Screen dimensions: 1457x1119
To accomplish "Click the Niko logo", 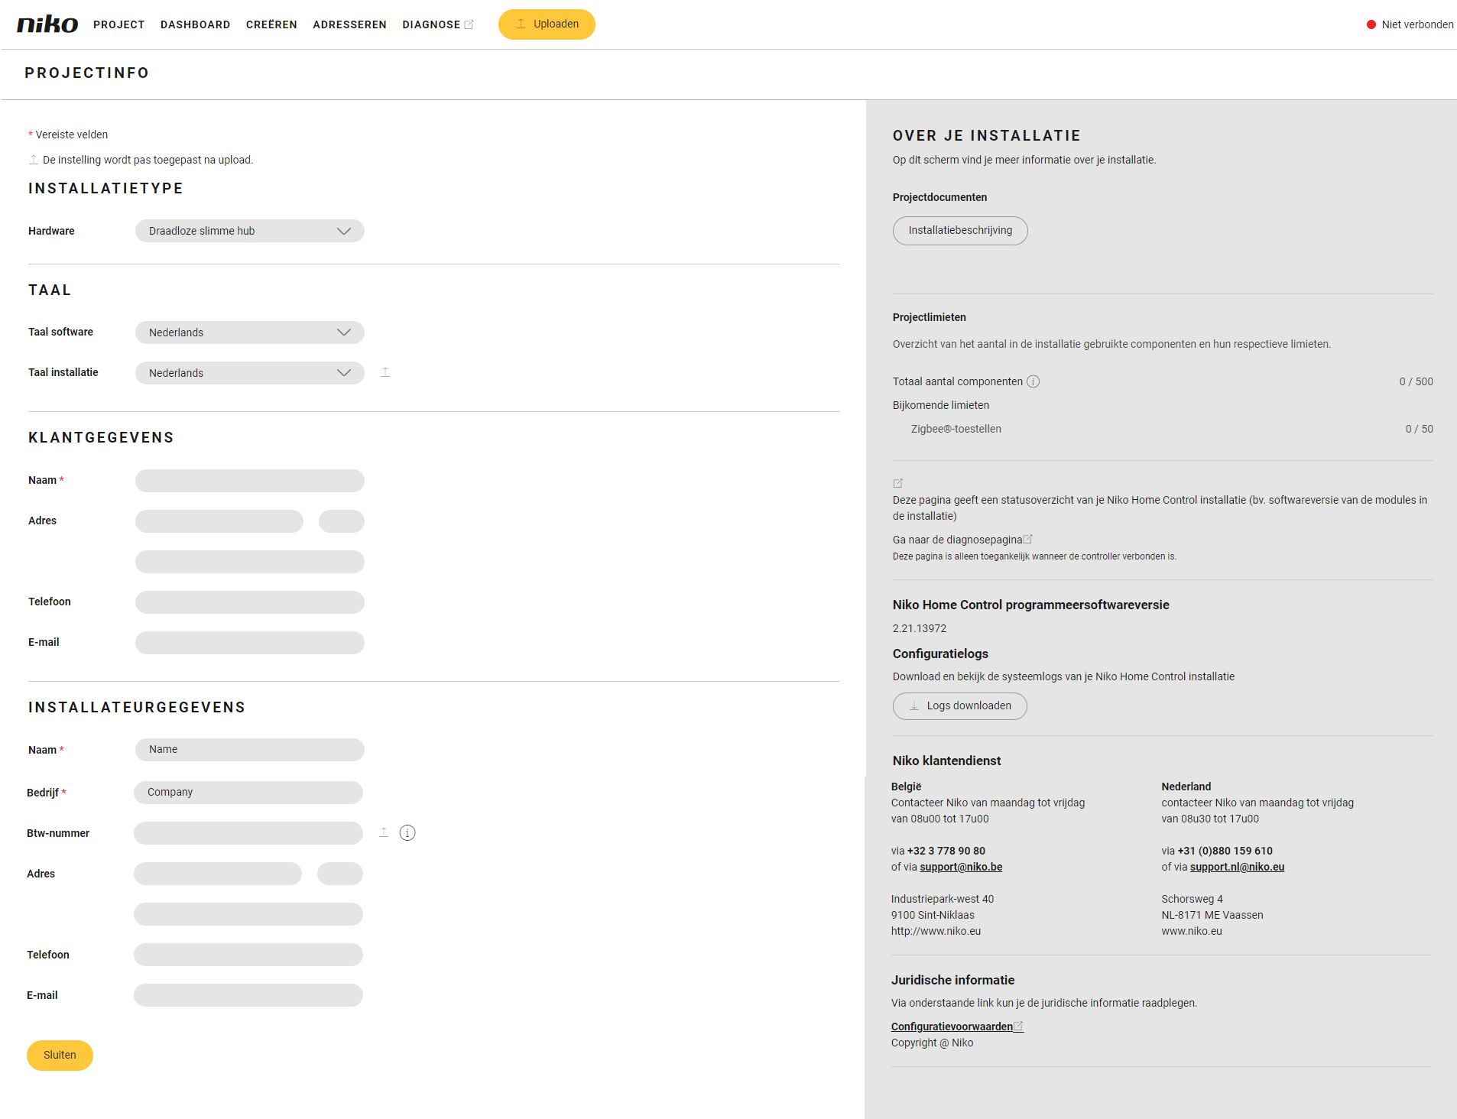I will (47, 24).
